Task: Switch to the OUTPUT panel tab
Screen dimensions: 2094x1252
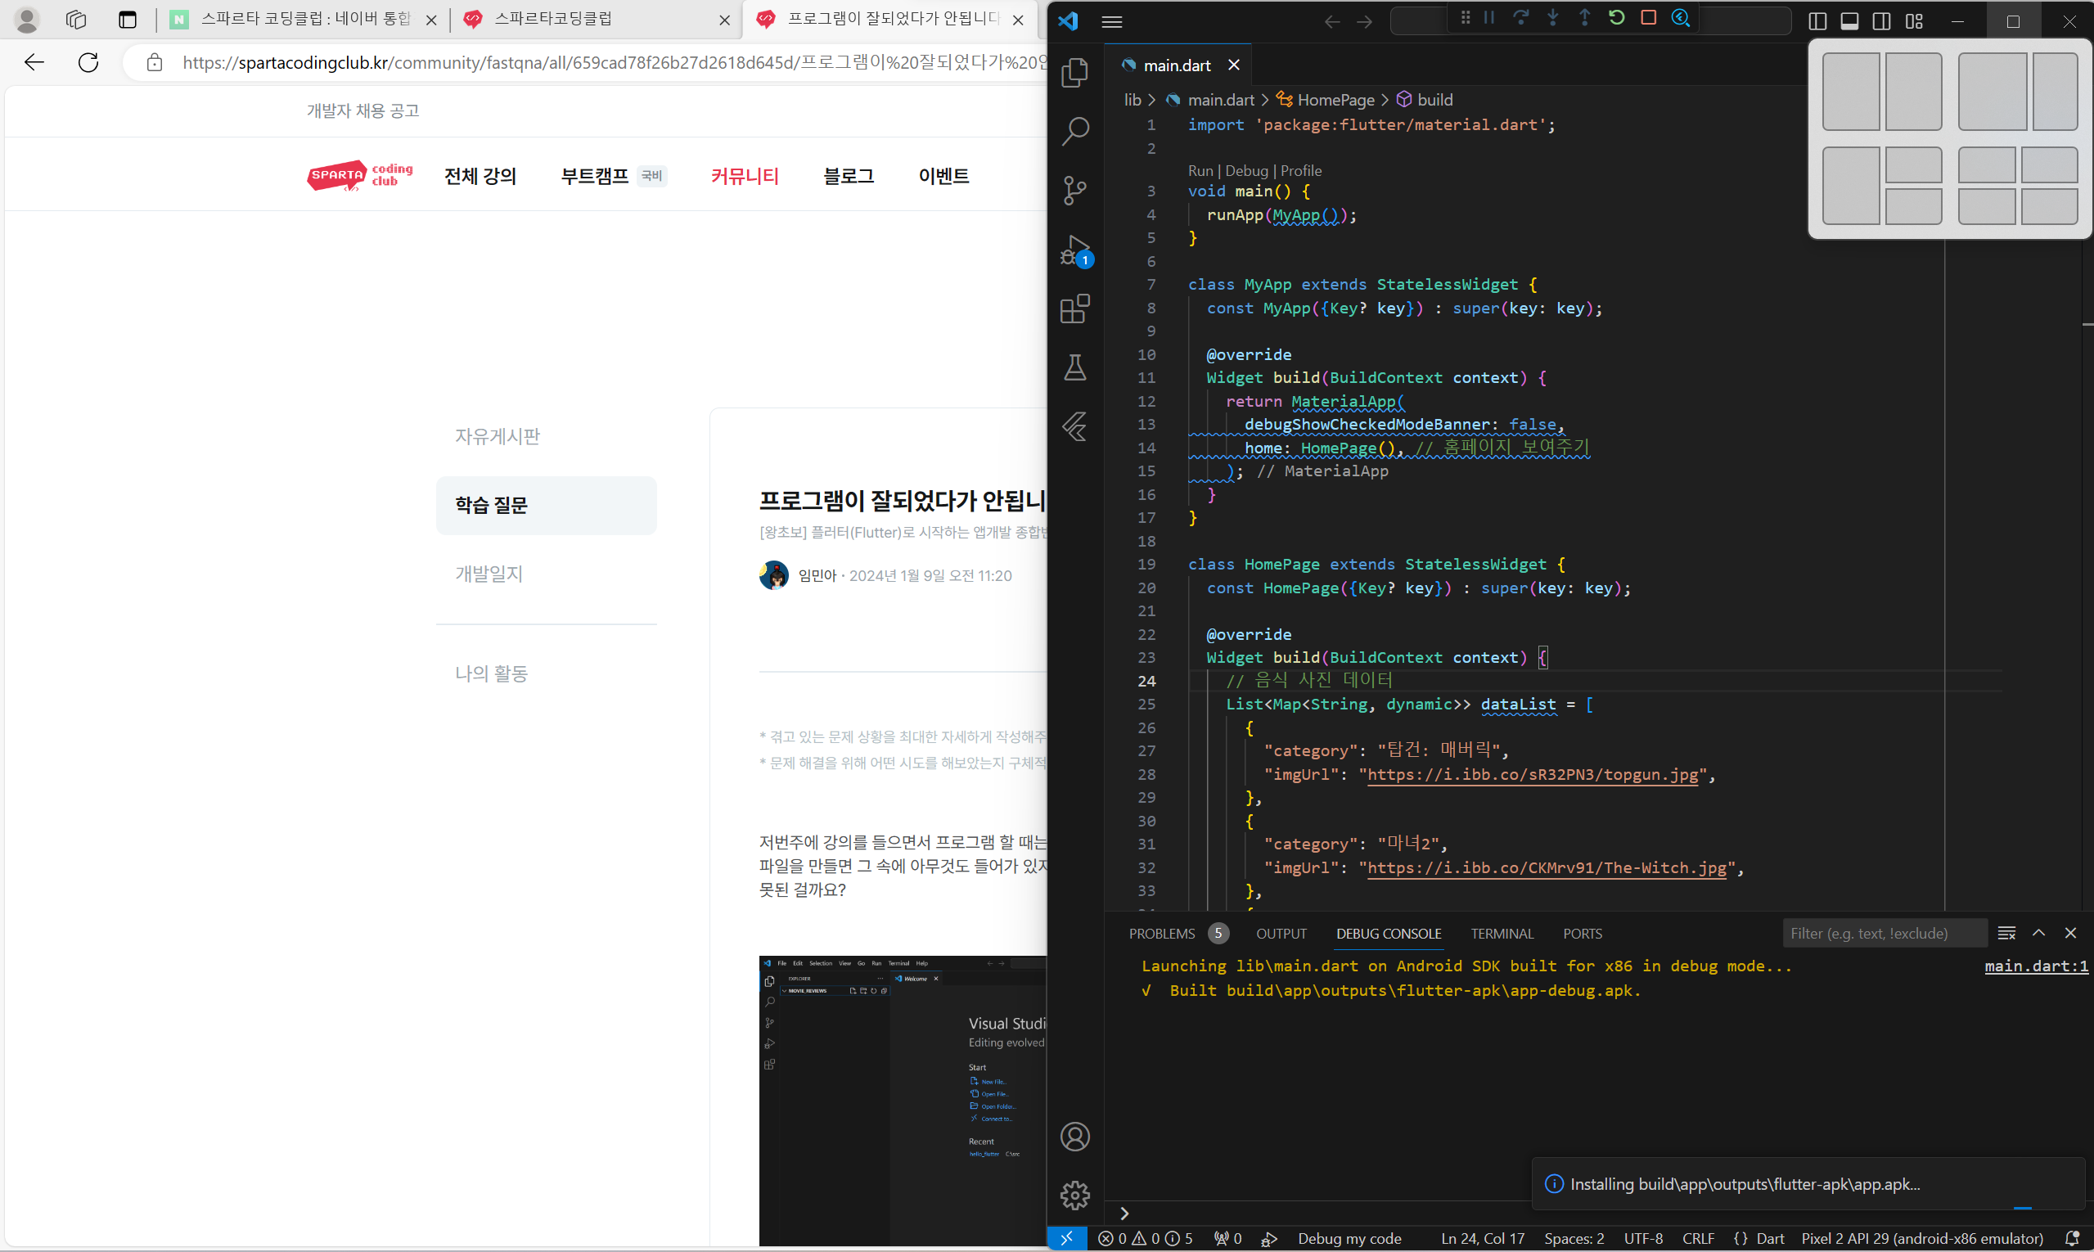Action: pyautogui.click(x=1281, y=933)
